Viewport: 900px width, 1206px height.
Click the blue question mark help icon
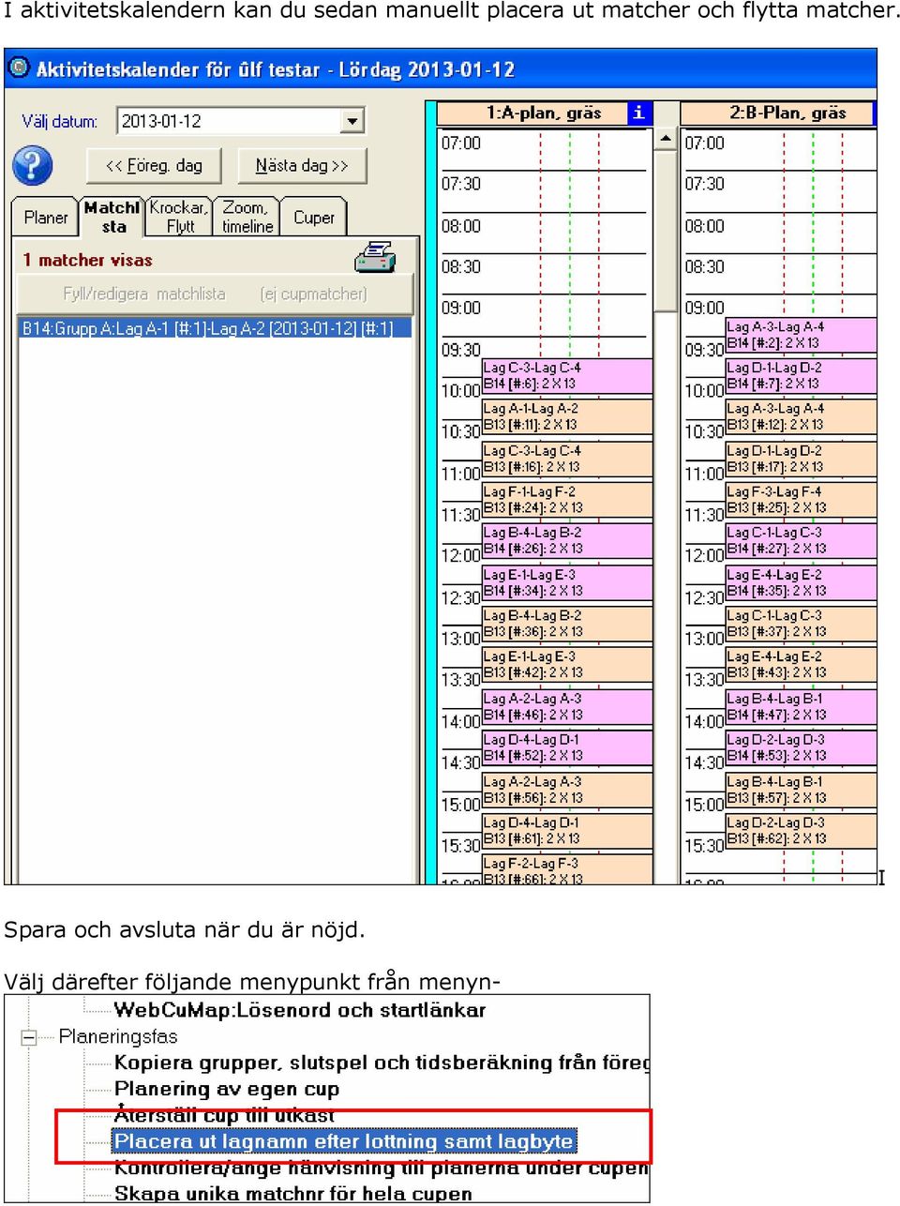click(32, 166)
